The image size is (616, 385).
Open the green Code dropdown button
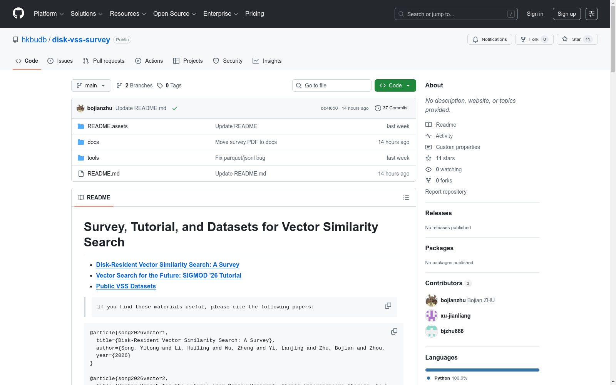395,85
